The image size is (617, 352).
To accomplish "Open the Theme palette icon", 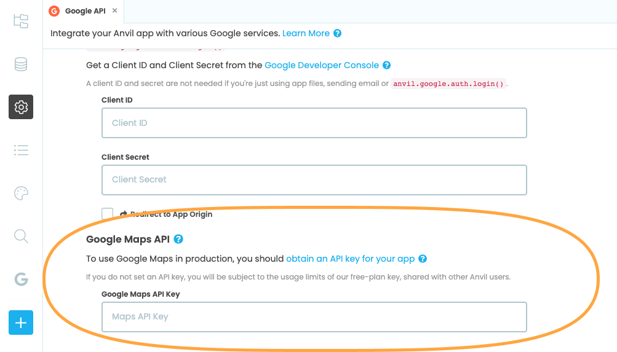I will [x=21, y=194].
